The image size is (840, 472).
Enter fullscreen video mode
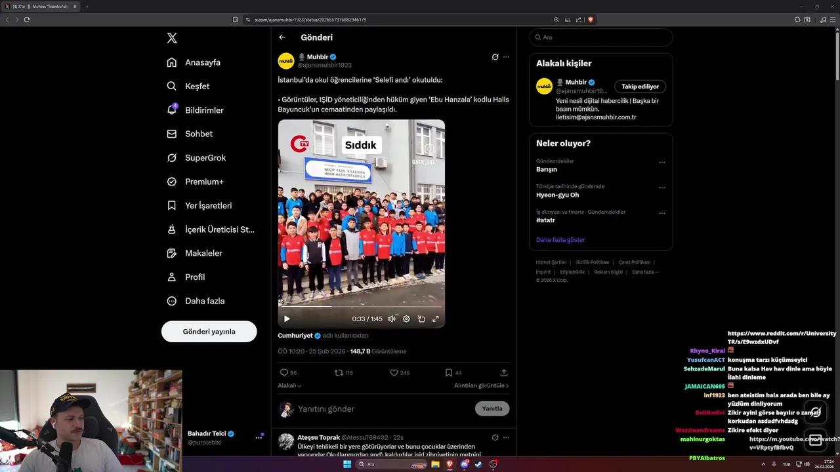[435, 319]
